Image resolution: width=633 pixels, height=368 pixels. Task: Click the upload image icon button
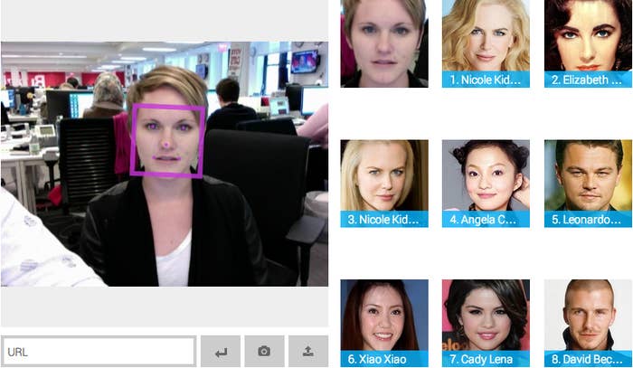(x=308, y=352)
